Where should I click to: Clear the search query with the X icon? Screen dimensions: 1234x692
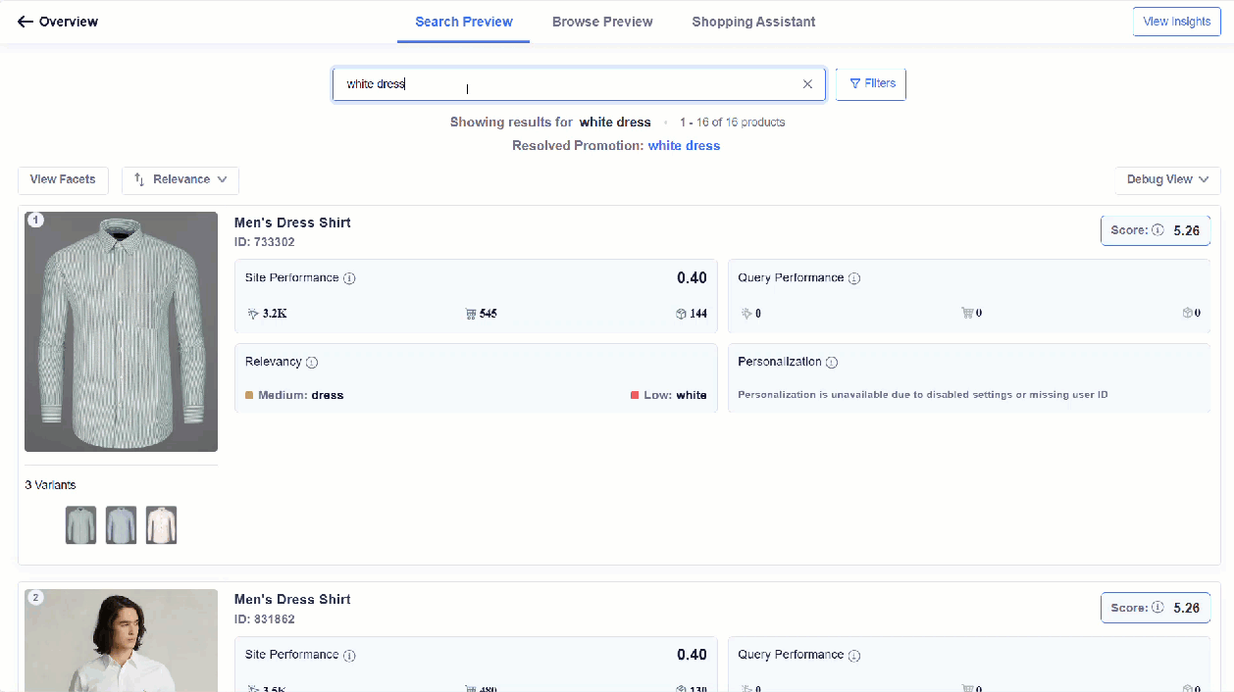(808, 84)
